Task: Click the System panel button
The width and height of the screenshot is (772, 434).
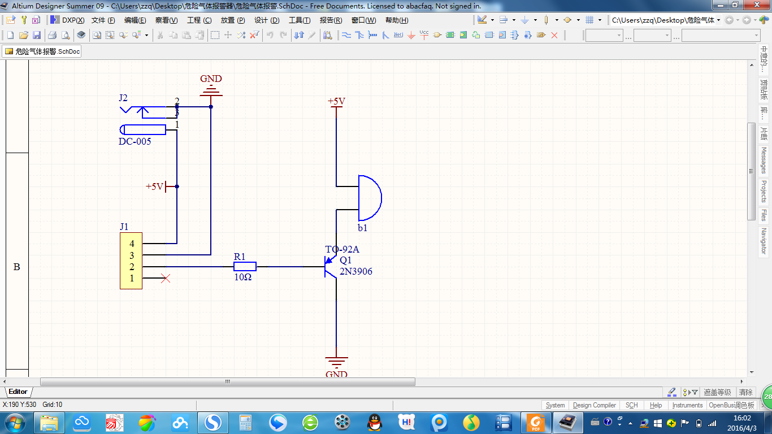Action: (555, 405)
